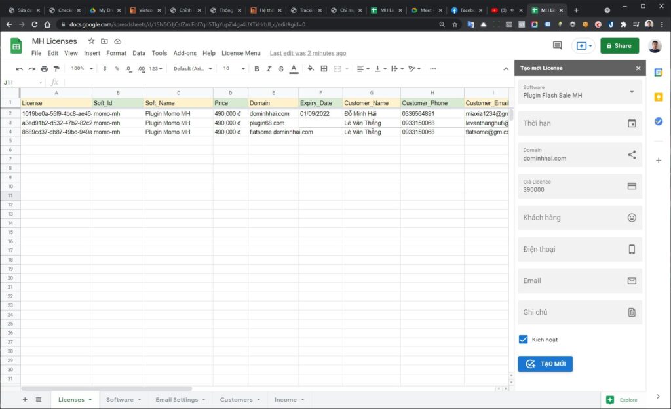Click the Khách hàng input field
This screenshot has width=671, height=409.
(580, 218)
